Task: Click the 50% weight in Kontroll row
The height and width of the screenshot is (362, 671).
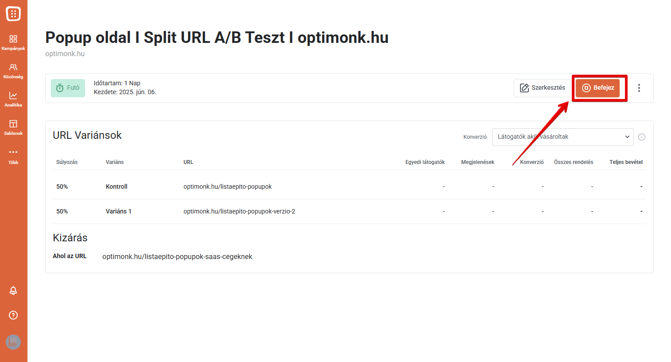Action: [62, 187]
